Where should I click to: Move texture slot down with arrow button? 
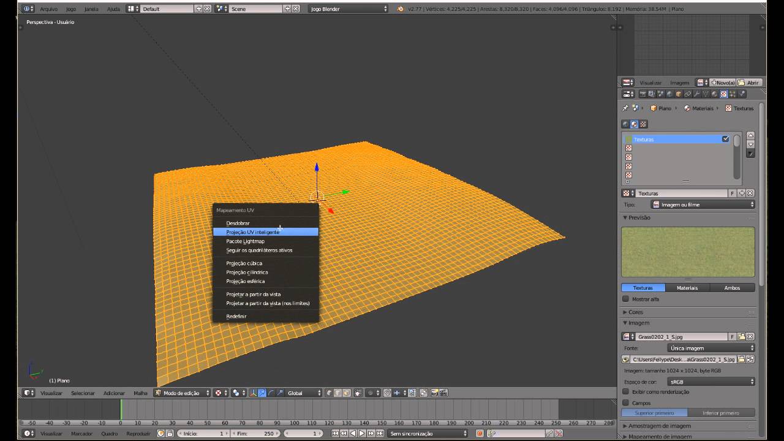coord(751,145)
